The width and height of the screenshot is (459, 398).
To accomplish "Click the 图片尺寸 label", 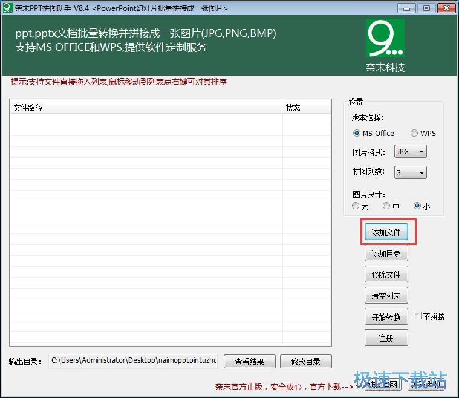I will coord(369,195).
